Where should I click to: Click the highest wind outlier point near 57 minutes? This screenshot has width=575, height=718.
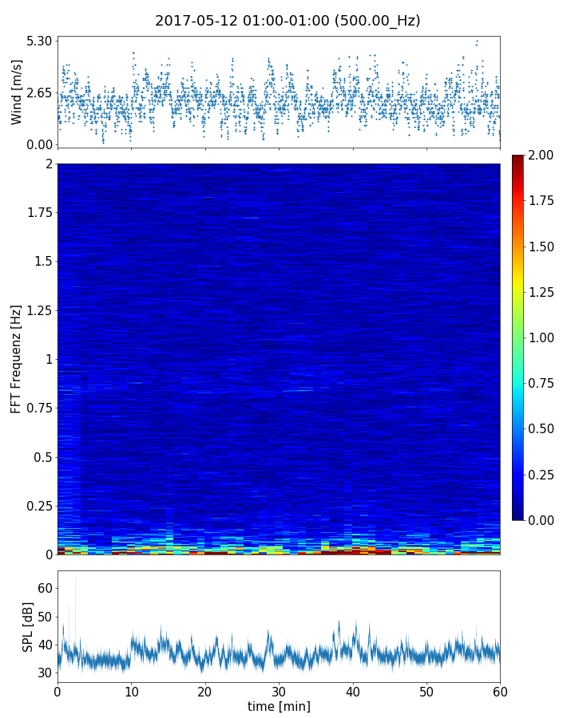tap(477, 41)
